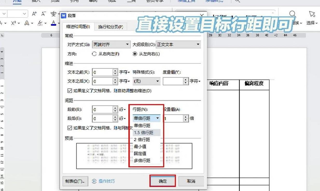This screenshot has height=191, width=320.
Task: Adjust the 段后 spinner arrows
Action: tap(115, 118)
